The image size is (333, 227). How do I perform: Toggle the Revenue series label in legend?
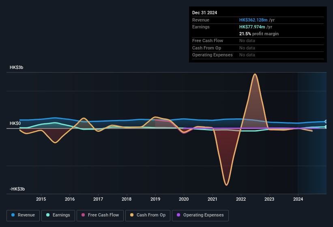[26, 215]
